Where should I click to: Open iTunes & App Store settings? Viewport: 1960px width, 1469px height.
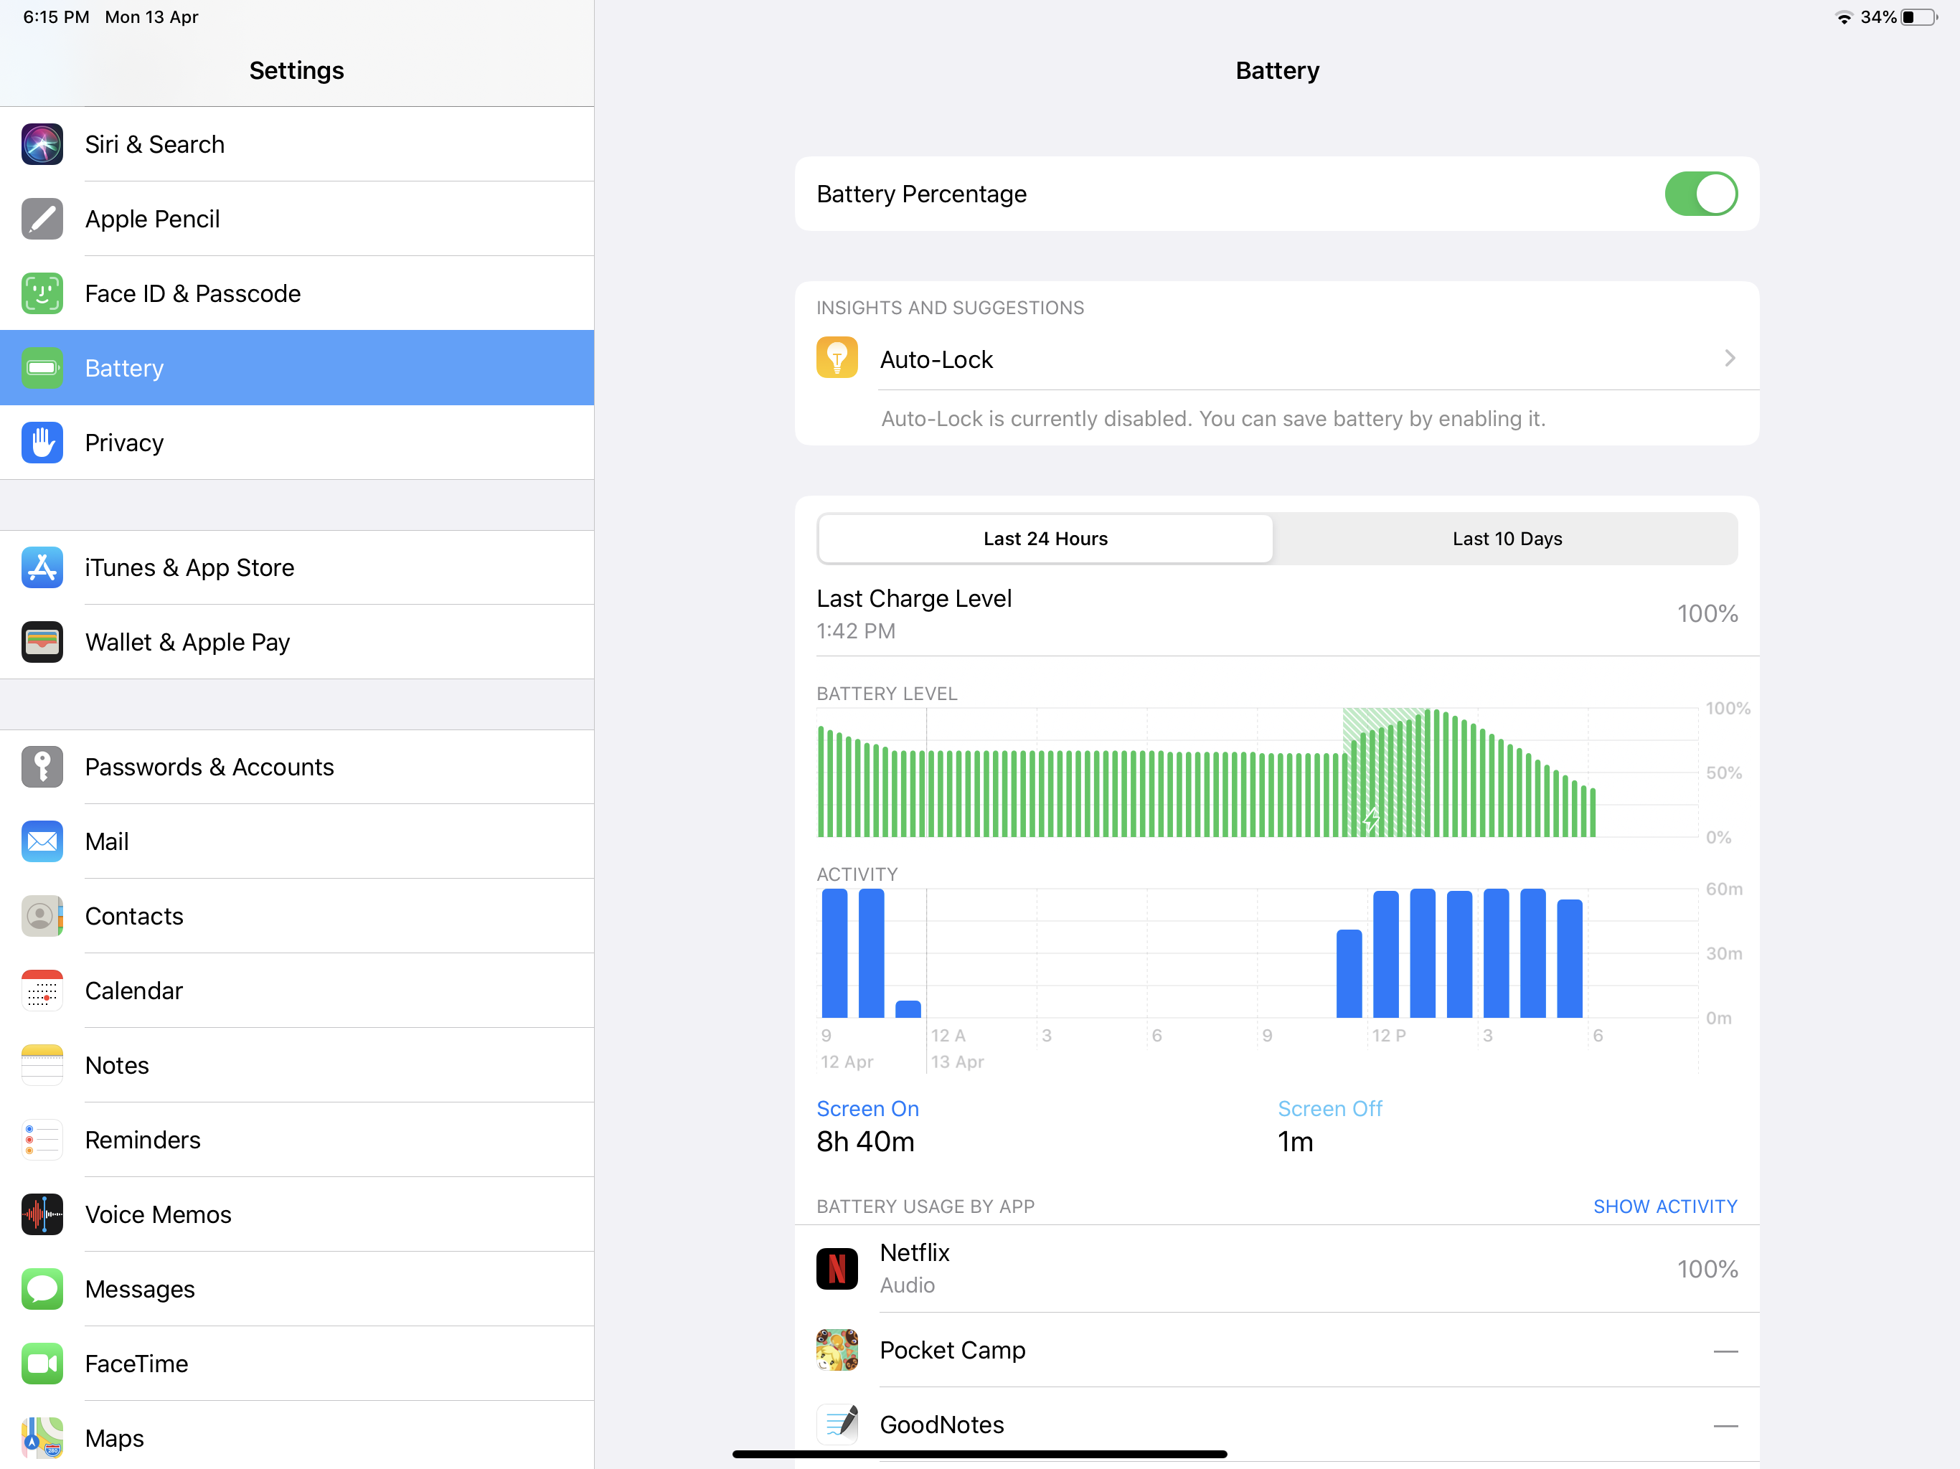click(189, 567)
